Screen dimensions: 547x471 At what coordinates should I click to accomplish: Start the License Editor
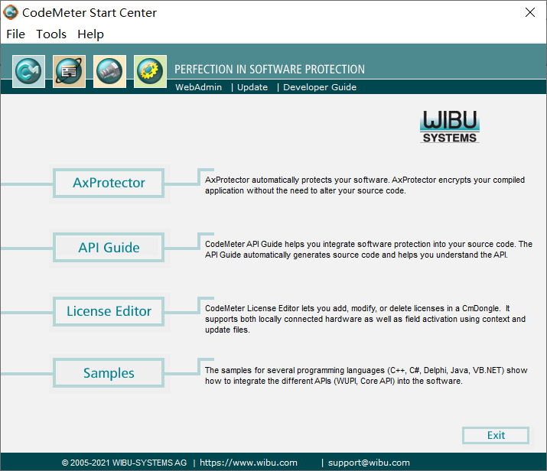(109, 311)
